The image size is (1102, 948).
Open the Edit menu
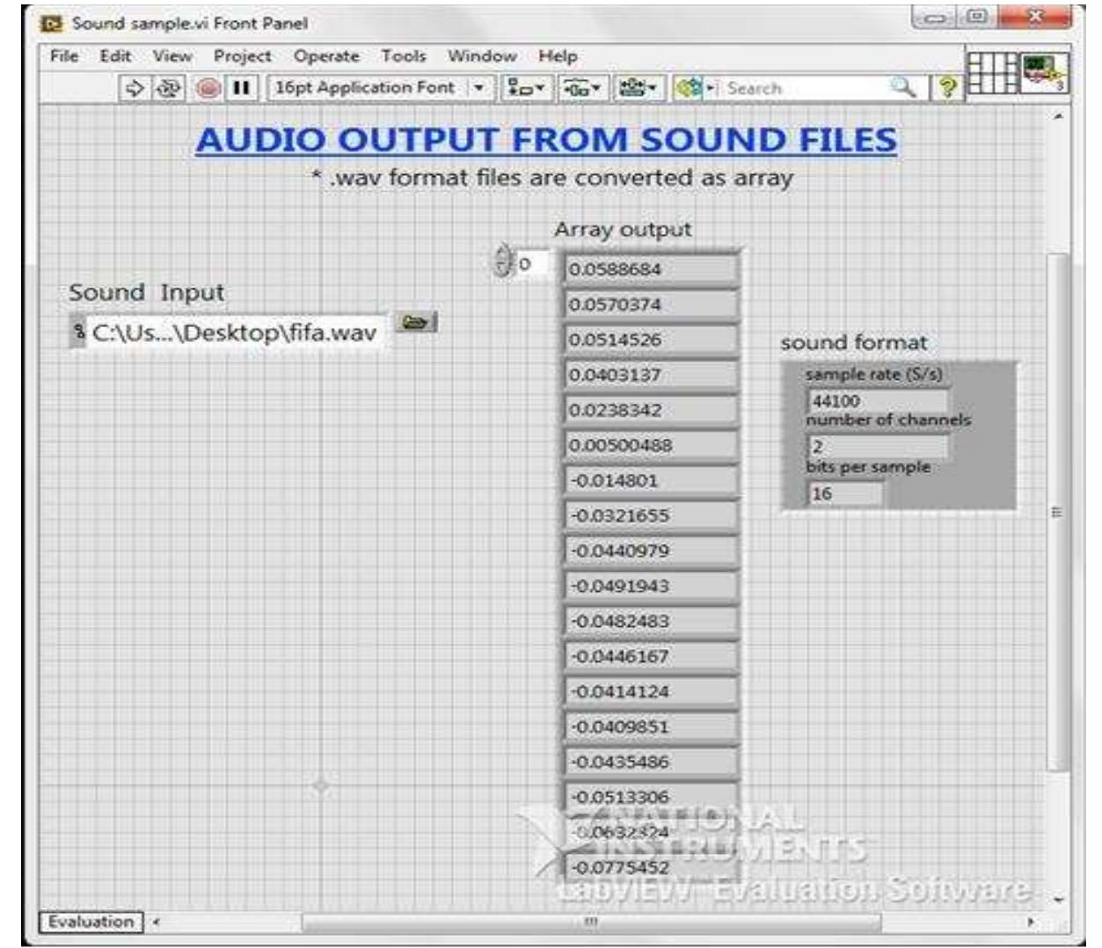(115, 56)
